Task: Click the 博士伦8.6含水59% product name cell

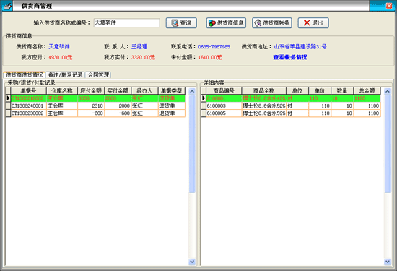Action: point(264,113)
